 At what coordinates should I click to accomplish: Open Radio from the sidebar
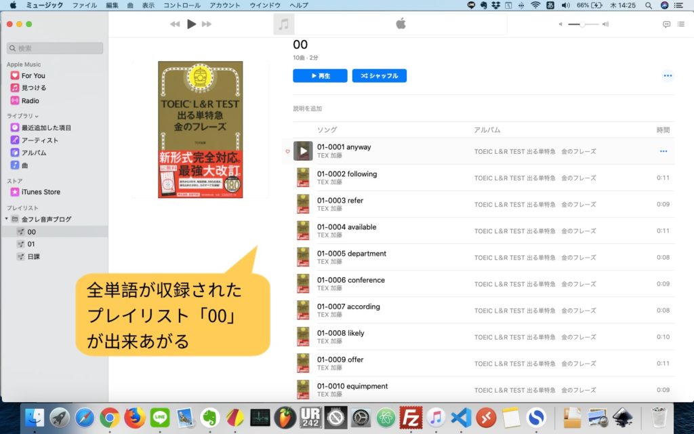click(x=27, y=99)
